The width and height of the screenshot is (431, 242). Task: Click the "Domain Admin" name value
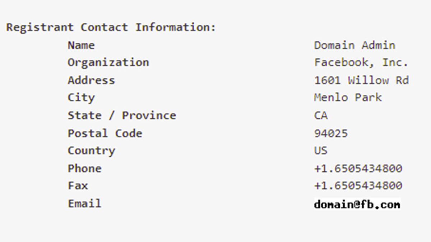coord(354,45)
